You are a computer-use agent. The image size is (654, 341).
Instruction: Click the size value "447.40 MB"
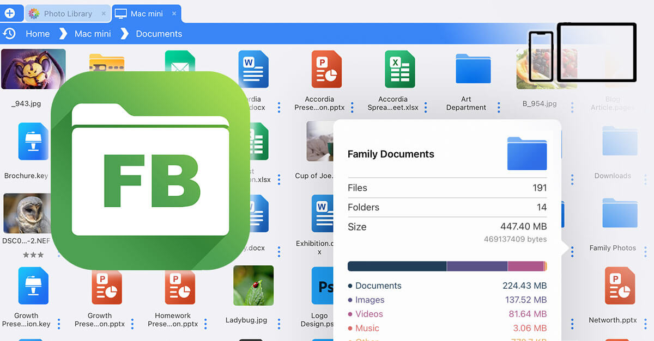pos(524,226)
